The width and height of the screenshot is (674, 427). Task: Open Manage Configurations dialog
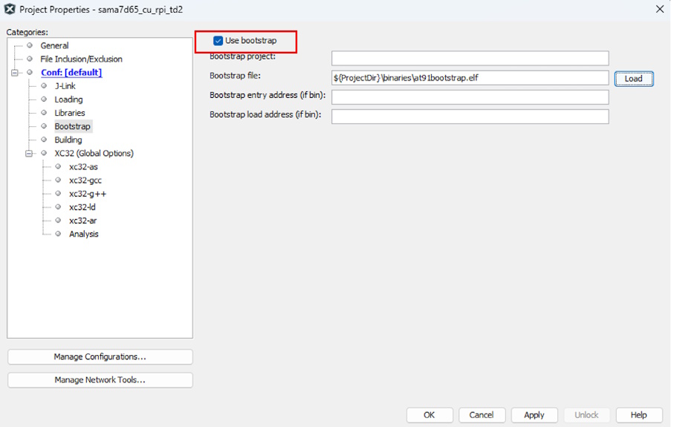100,357
